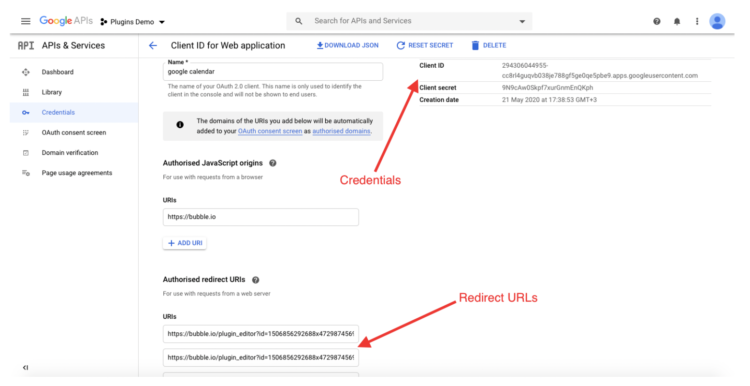Delete this OAuth client
Image resolution: width=750 pixels, height=386 pixels.
(x=489, y=45)
